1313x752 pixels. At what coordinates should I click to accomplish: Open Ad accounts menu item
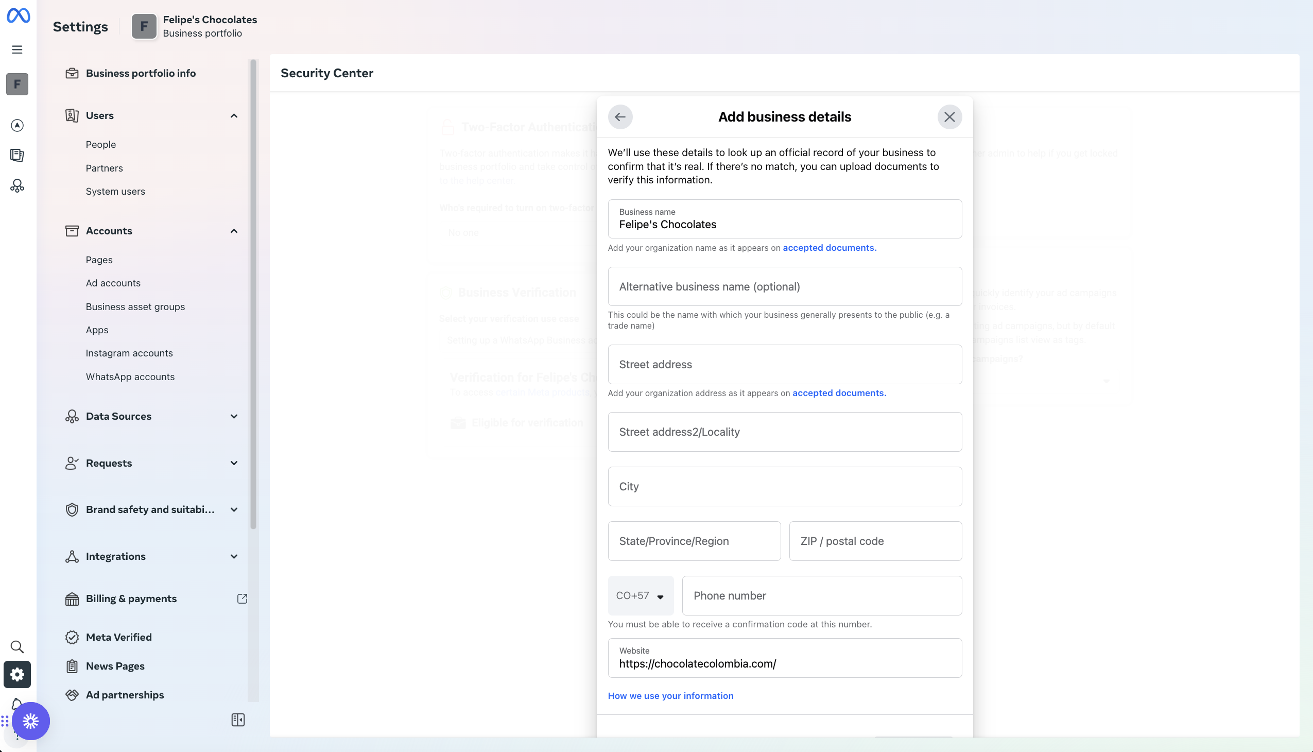(113, 283)
